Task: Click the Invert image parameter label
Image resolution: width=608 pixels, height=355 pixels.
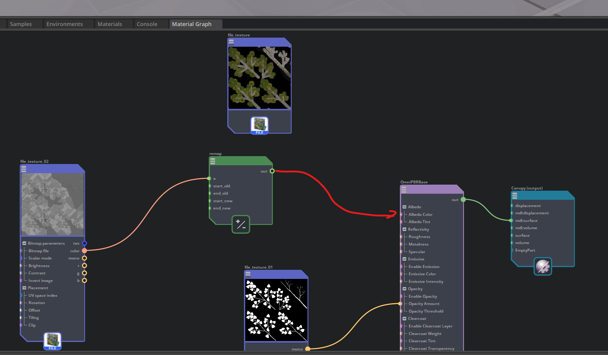Action: pos(40,280)
